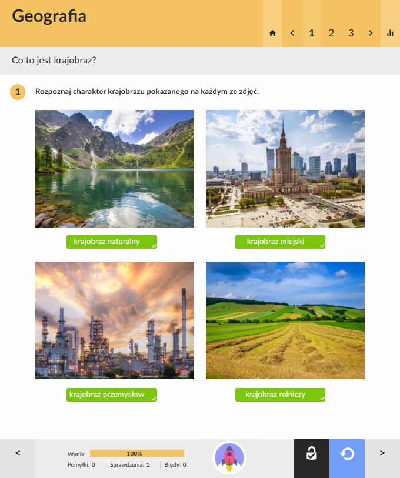The image size is (400, 478).
Task: Open the statistics bar chart icon
Action: [x=390, y=33]
